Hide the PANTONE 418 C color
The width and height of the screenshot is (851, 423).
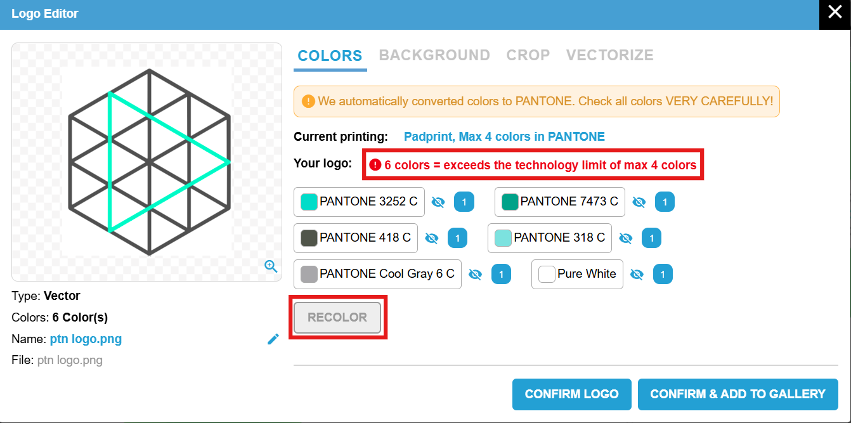(431, 238)
